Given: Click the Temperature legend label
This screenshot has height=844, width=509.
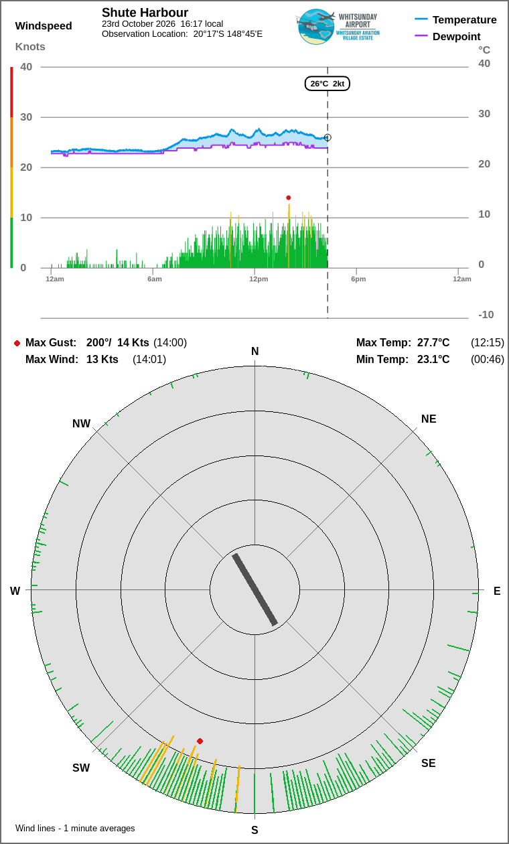Looking at the screenshot, I should (465, 20).
